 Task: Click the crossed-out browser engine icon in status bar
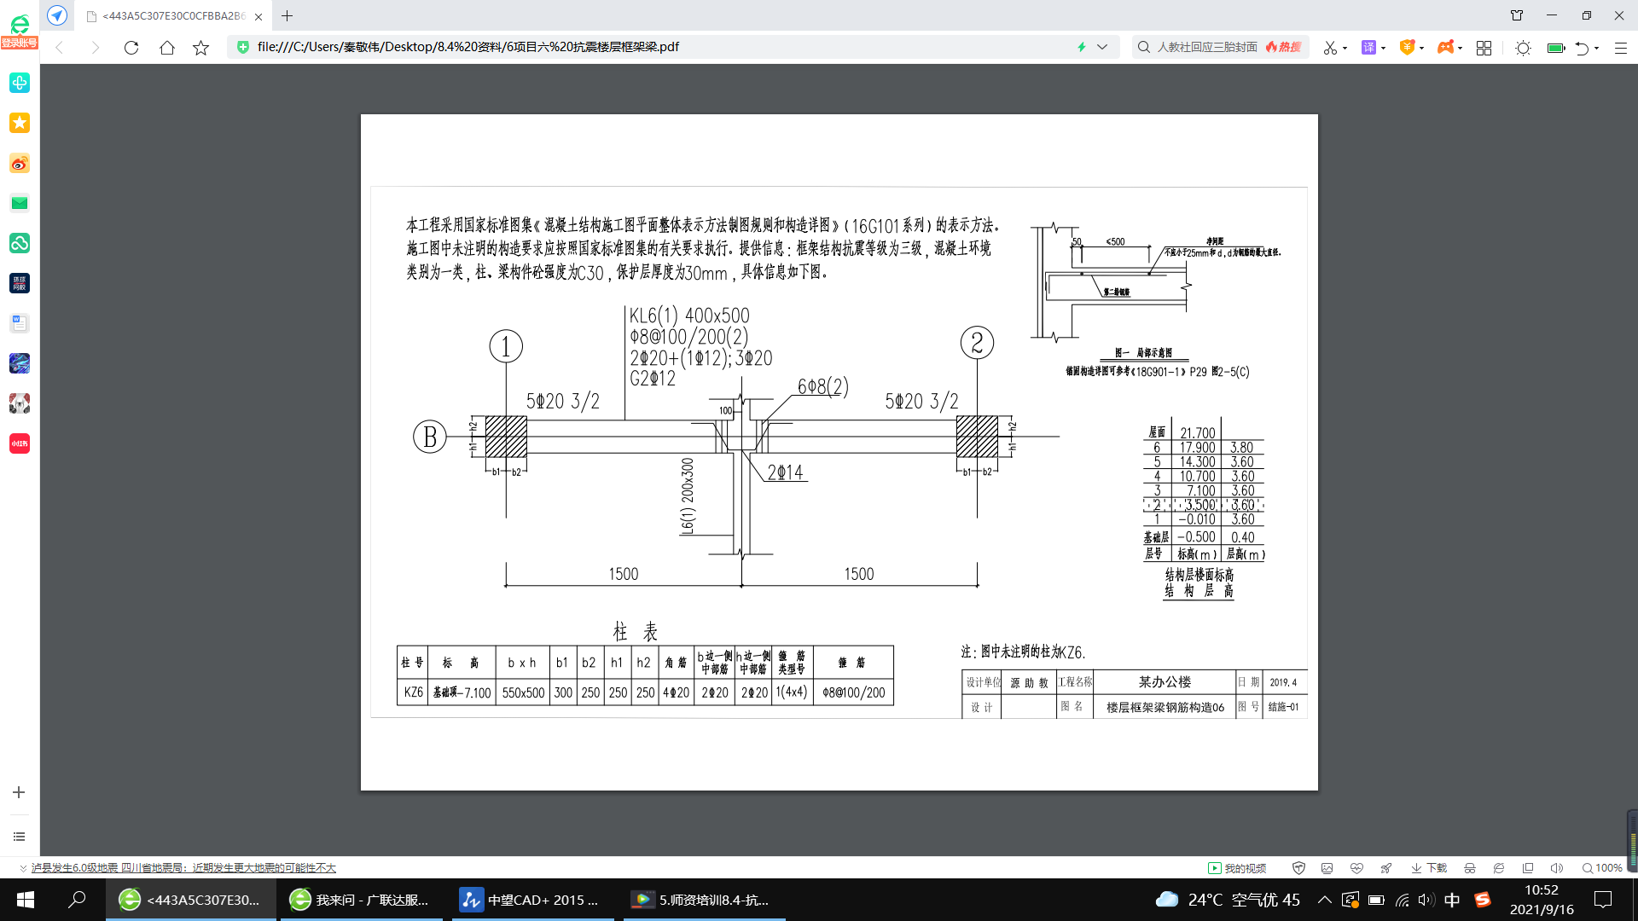(x=1499, y=868)
